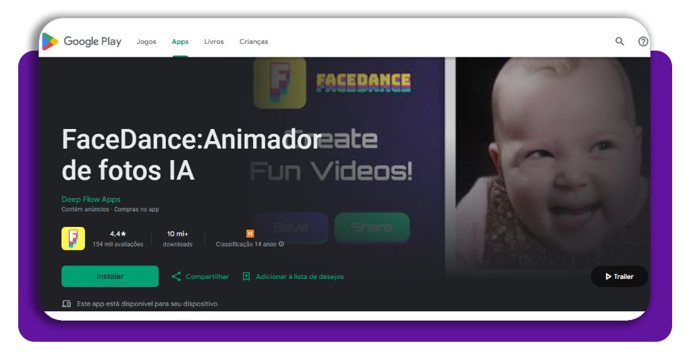Click the wishlist bookmark icon
Viewport: 691px width, 362px height.
[x=246, y=276]
